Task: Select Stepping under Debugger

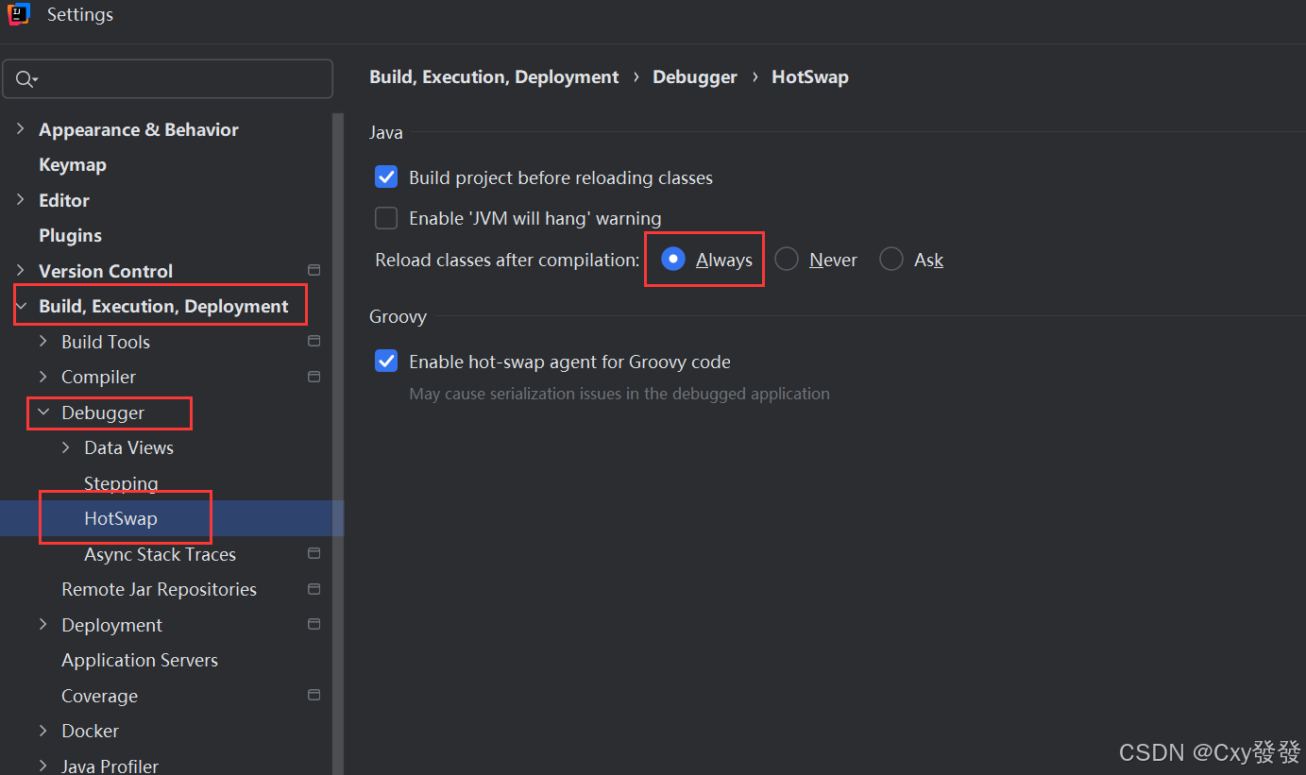Action: [x=121, y=483]
